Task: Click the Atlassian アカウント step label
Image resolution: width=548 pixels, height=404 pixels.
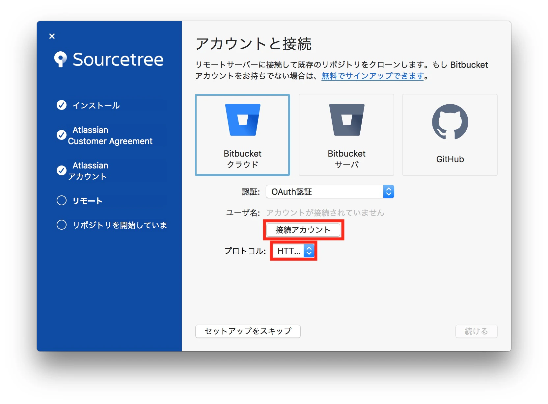Action: coord(88,171)
